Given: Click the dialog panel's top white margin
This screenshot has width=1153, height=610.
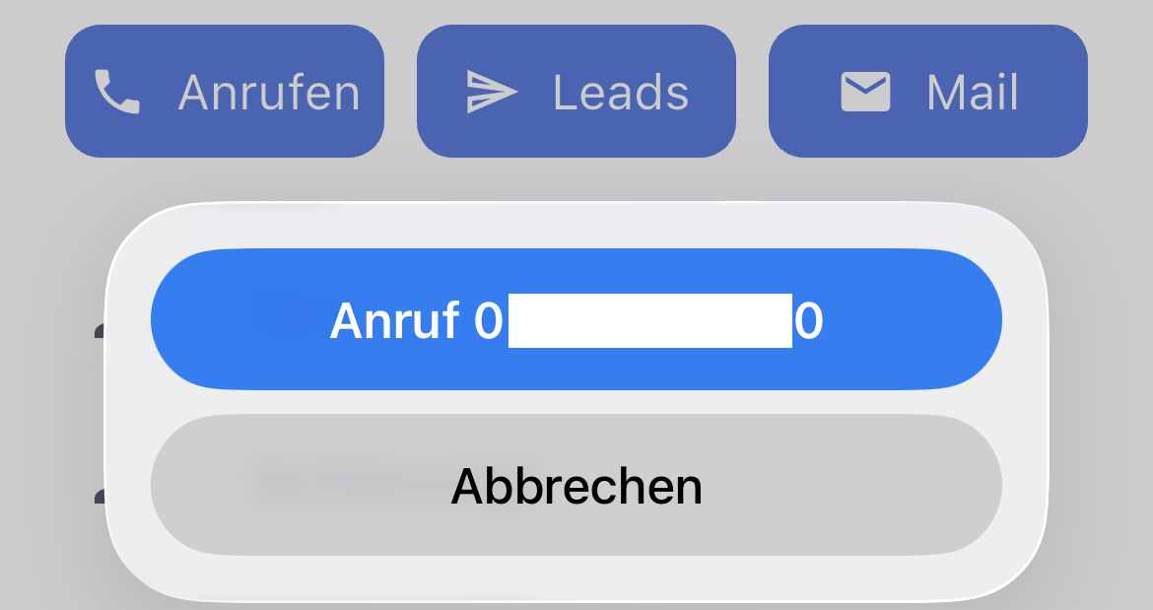Looking at the screenshot, I should pyautogui.click(x=576, y=227).
